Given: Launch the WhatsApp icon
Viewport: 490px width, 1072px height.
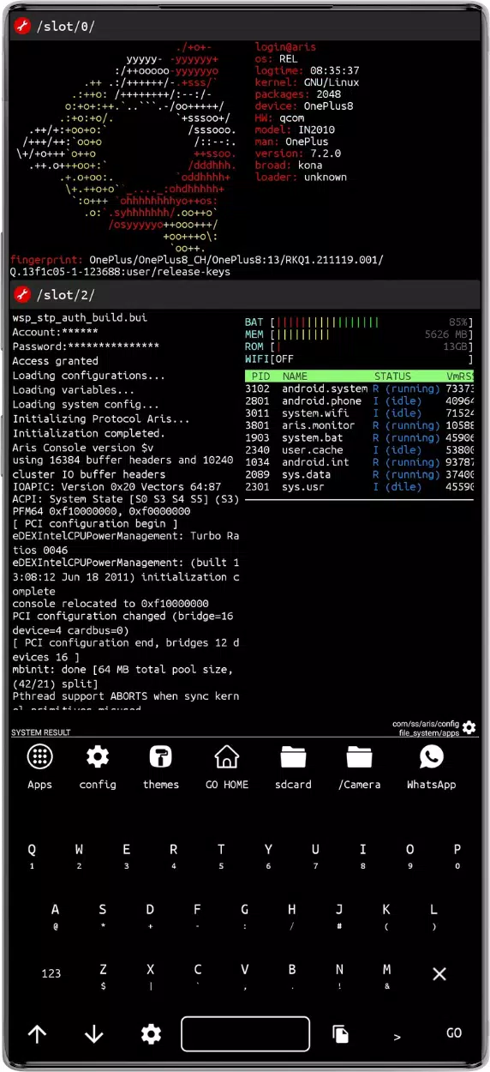Looking at the screenshot, I should click(431, 756).
